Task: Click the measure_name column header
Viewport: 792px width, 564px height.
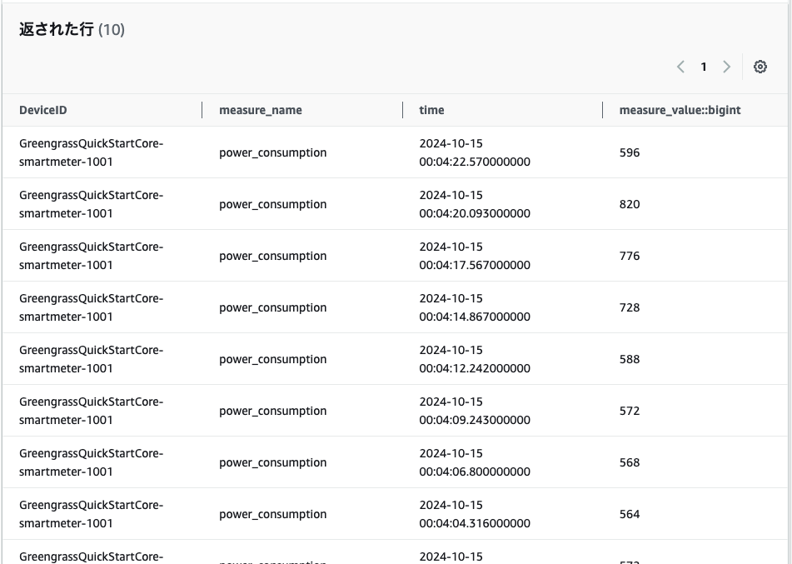Action: click(x=260, y=110)
